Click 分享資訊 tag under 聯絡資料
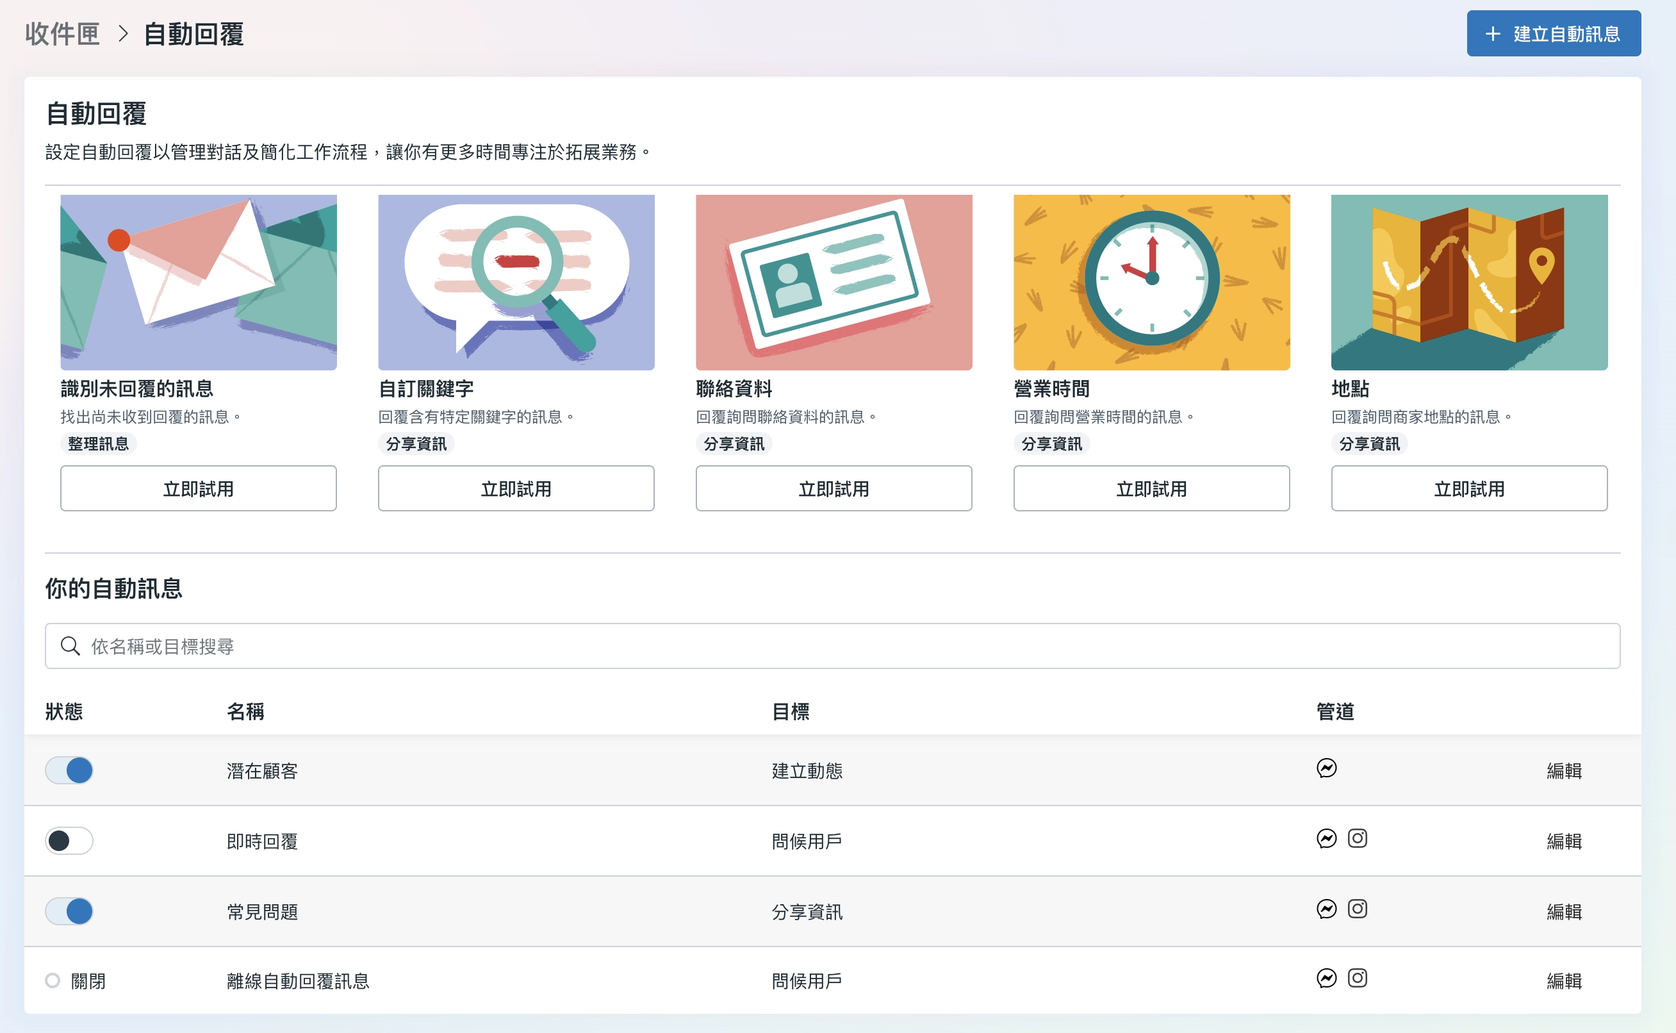Viewport: 1676px width, 1033px height. click(734, 444)
